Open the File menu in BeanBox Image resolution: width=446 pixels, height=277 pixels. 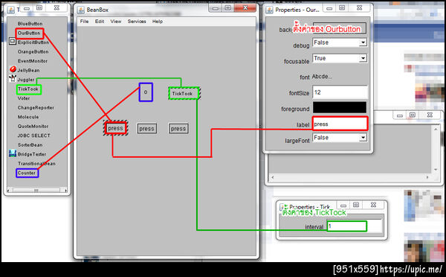coord(84,22)
